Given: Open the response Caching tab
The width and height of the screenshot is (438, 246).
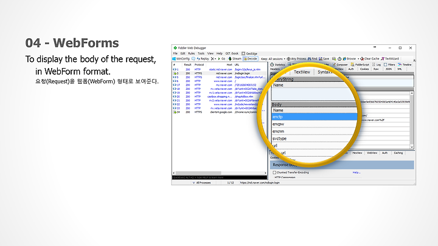Looking at the screenshot, I should pos(398,153).
